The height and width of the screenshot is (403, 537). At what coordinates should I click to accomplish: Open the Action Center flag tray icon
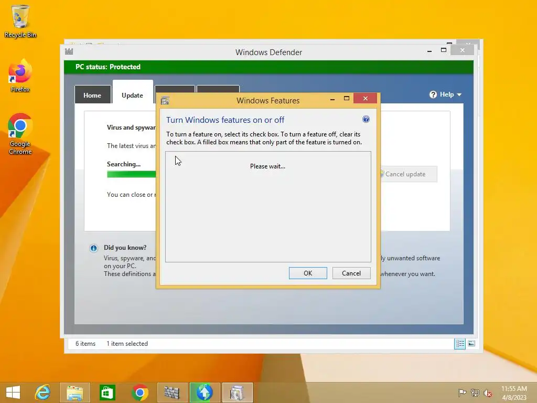point(462,393)
